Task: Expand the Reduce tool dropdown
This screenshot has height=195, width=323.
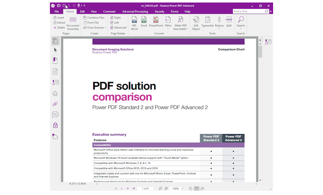Action: point(219,29)
